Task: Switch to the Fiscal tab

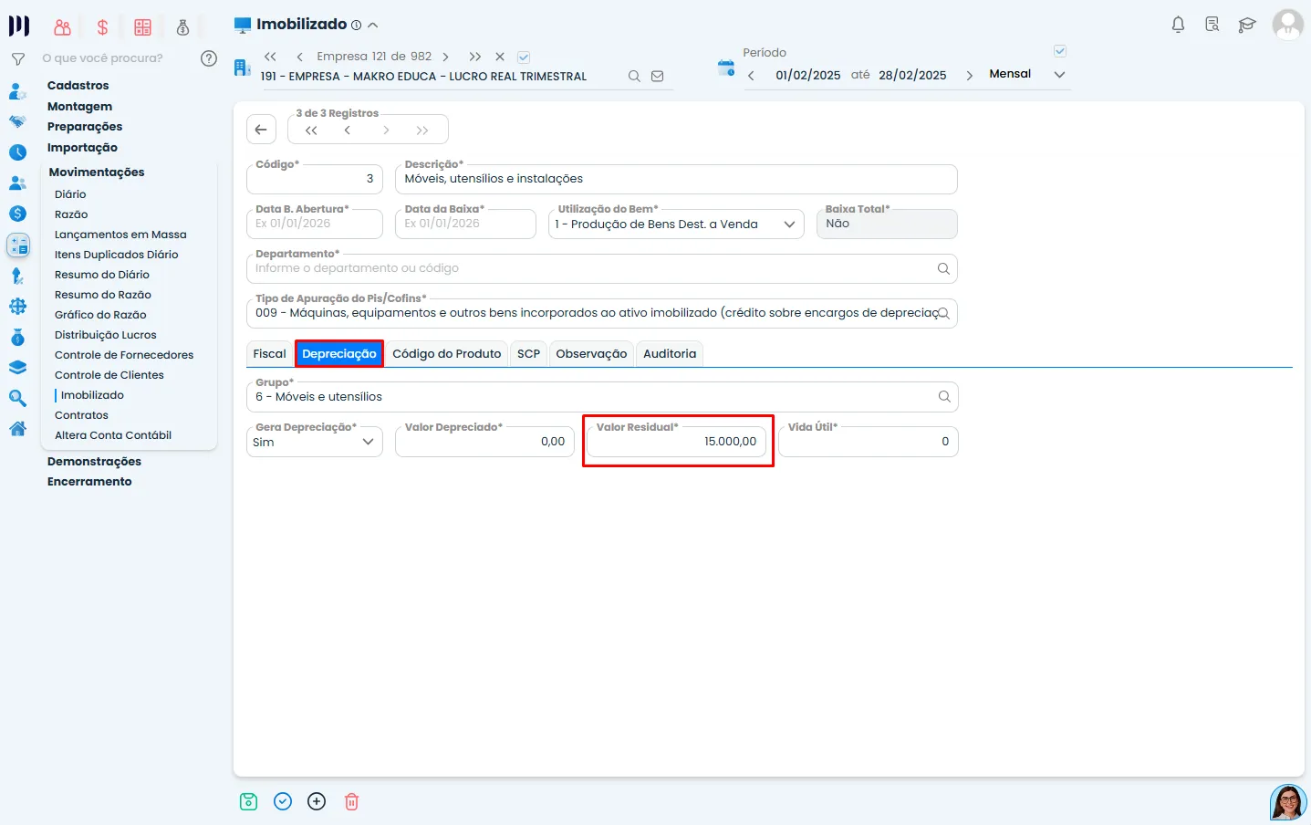Action: tap(269, 354)
